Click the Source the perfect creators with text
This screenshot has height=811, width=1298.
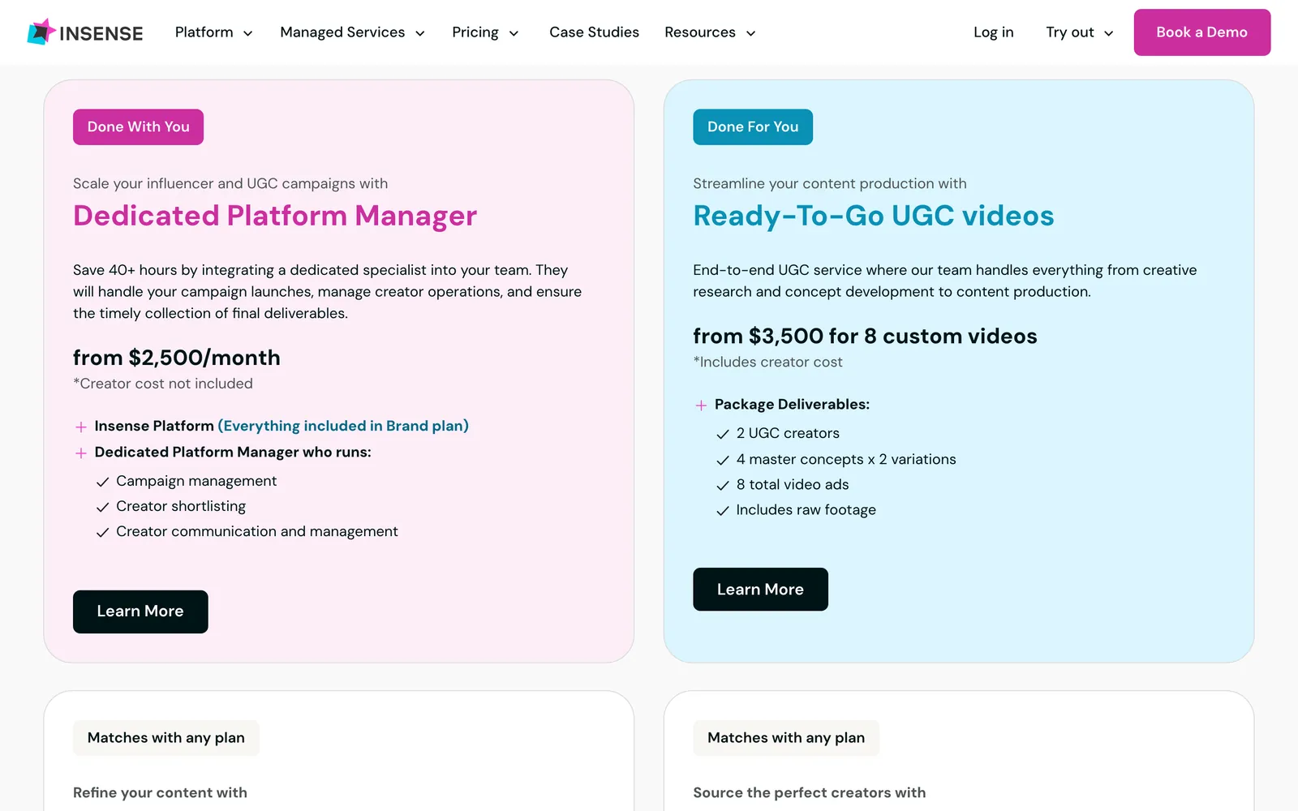click(x=809, y=792)
